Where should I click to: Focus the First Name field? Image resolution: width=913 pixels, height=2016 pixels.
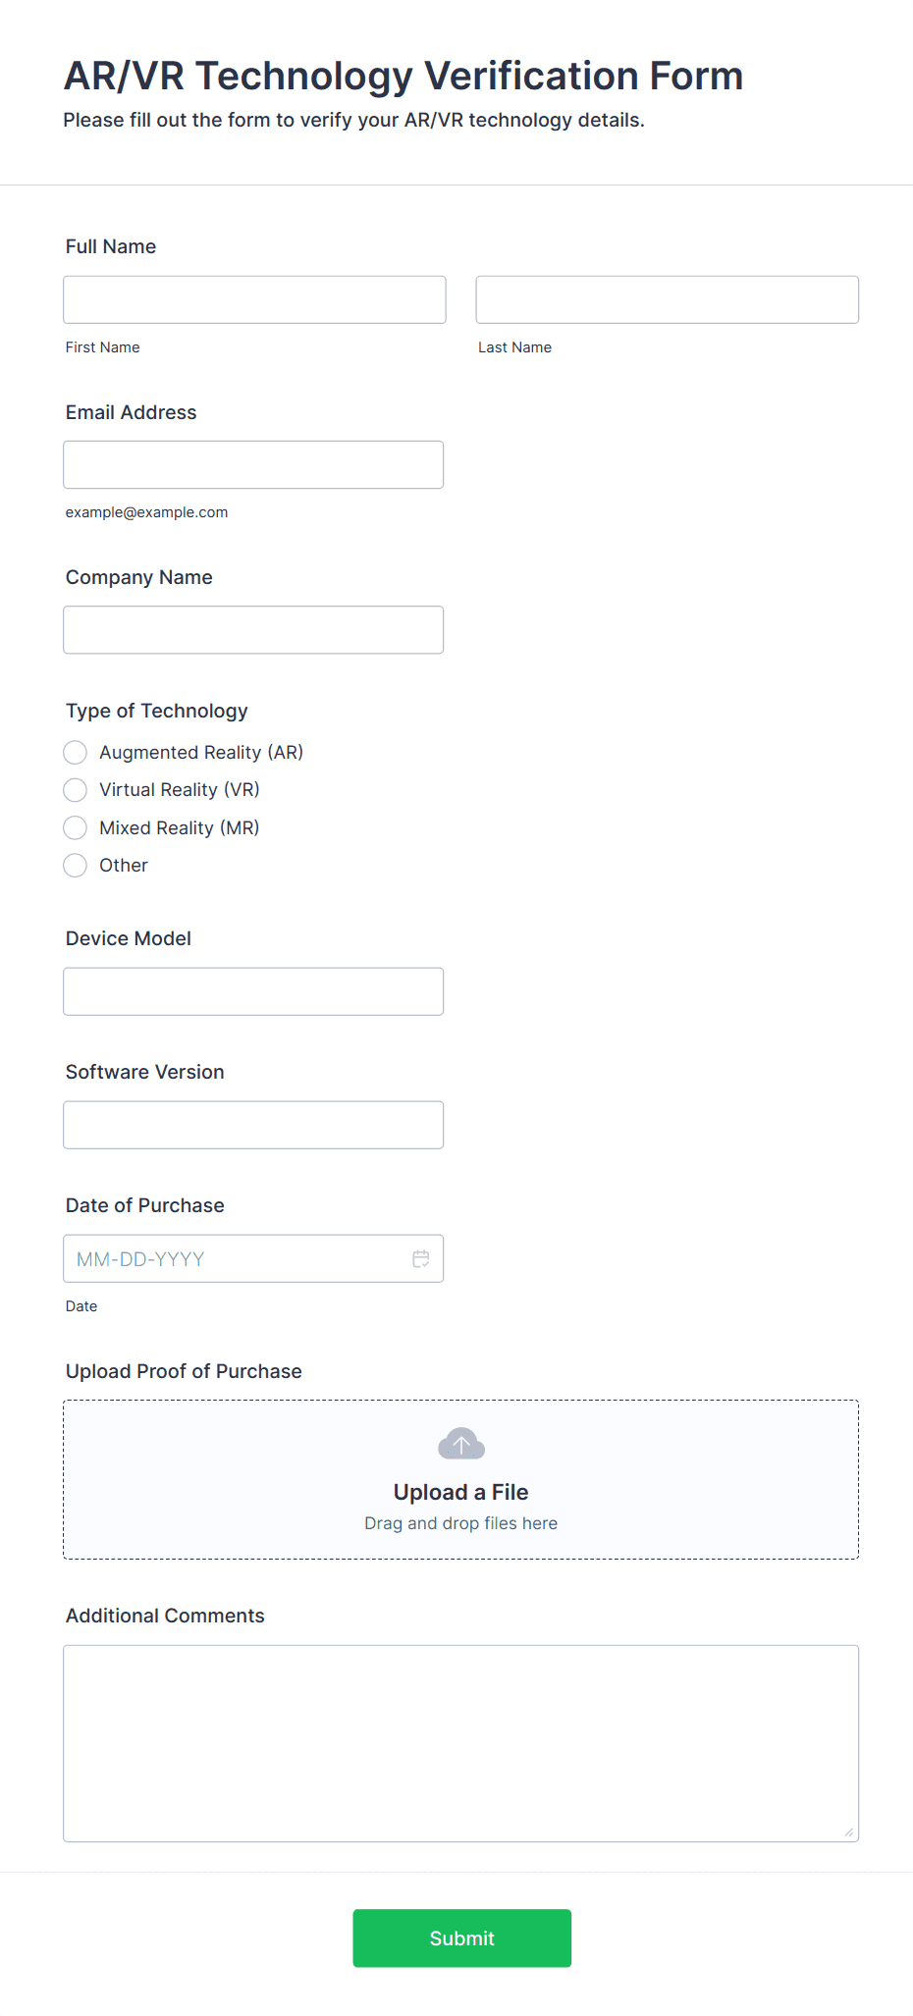tap(254, 299)
